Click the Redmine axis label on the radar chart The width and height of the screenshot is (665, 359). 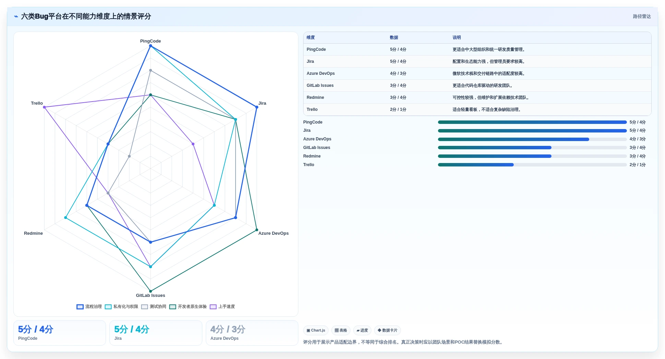[33, 233]
